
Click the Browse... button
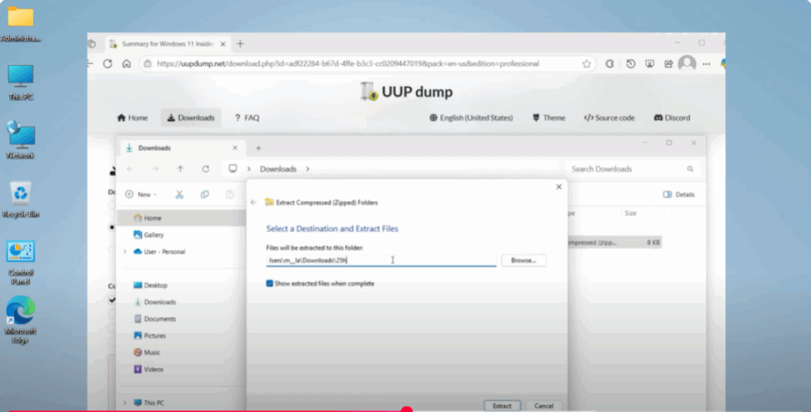(x=524, y=260)
